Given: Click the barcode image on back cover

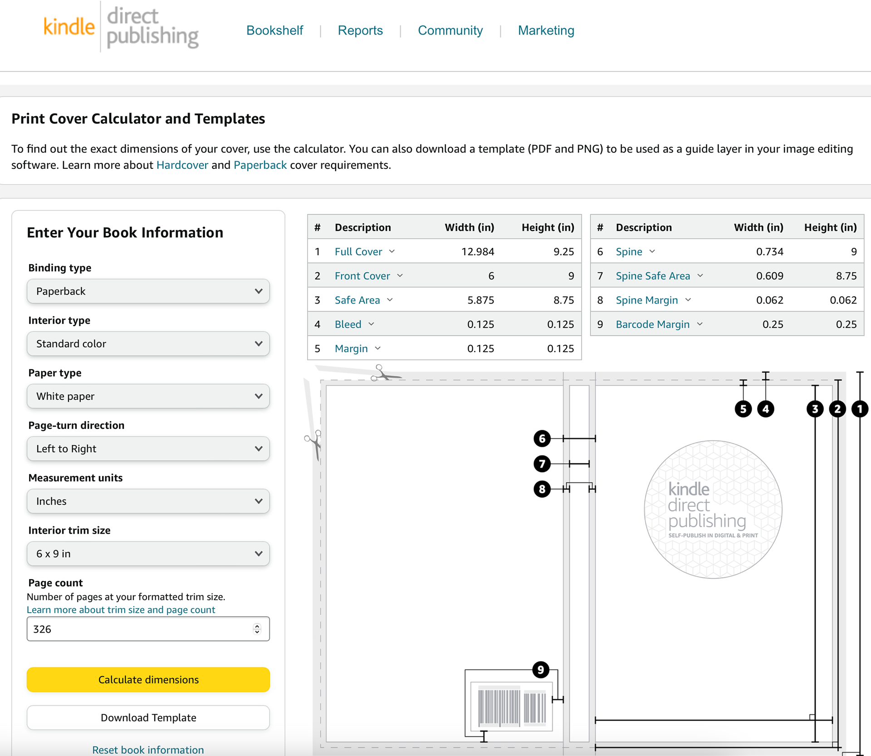Looking at the screenshot, I should pyautogui.click(x=512, y=707).
